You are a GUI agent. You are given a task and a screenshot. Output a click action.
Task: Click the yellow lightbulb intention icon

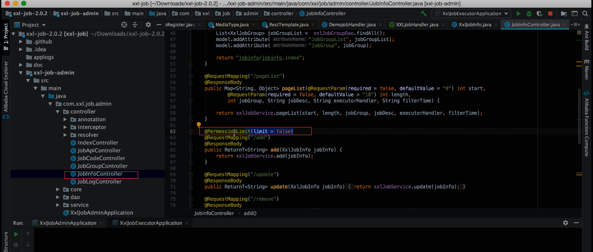tap(199, 125)
